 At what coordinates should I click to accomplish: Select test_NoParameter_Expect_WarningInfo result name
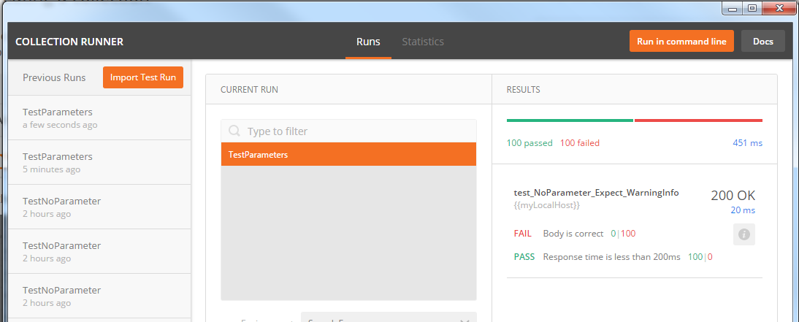(x=596, y=193)
